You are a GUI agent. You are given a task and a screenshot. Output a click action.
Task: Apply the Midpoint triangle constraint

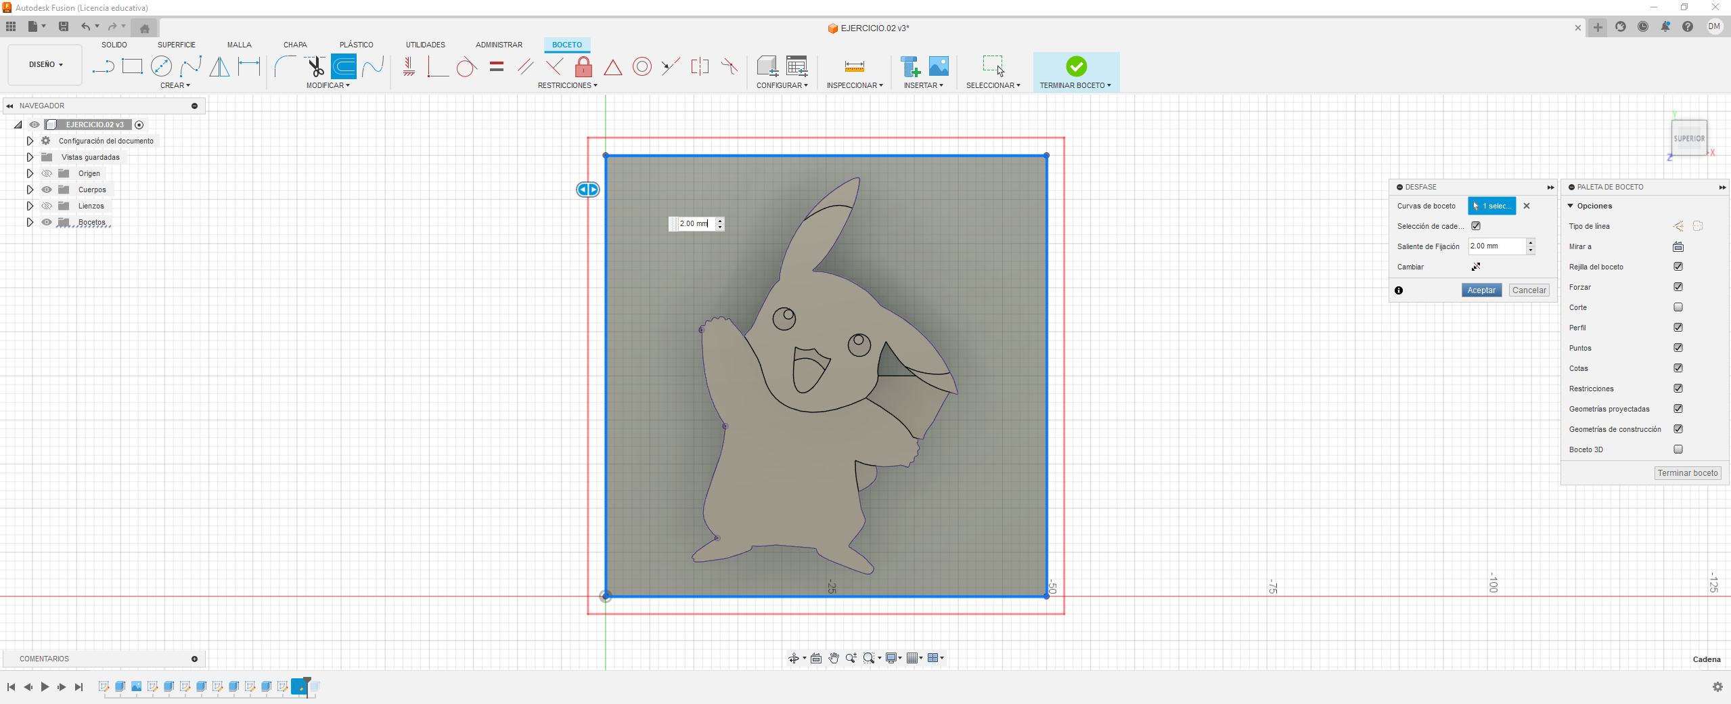click(613, 66)
